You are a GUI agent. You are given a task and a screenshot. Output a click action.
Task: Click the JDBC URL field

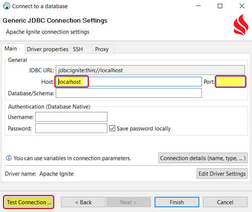(150, 70)
